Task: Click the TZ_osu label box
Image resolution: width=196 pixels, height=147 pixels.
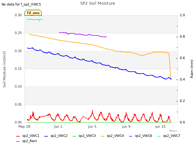Action: coord(33,13)
